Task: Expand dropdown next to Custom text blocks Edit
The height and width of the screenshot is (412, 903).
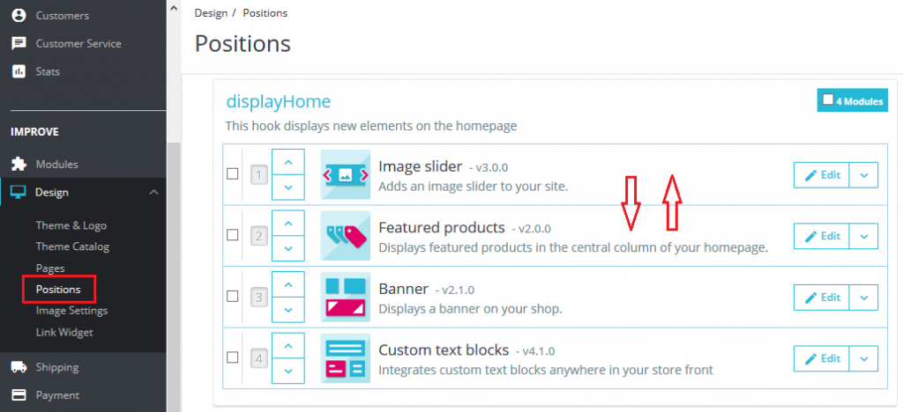Action: [x=864, y=358]
